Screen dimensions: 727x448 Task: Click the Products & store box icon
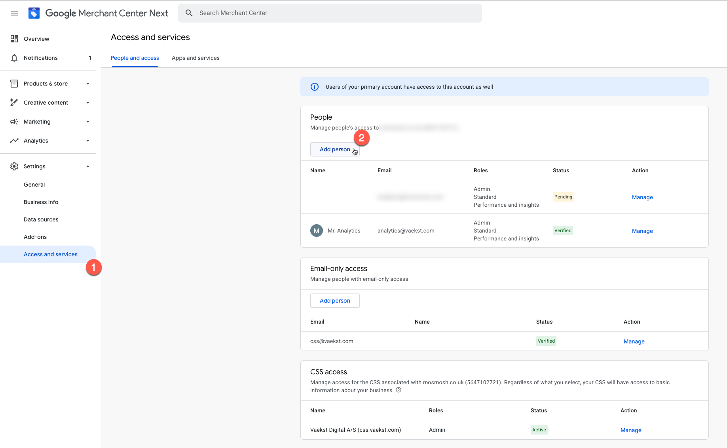point(14,83)
